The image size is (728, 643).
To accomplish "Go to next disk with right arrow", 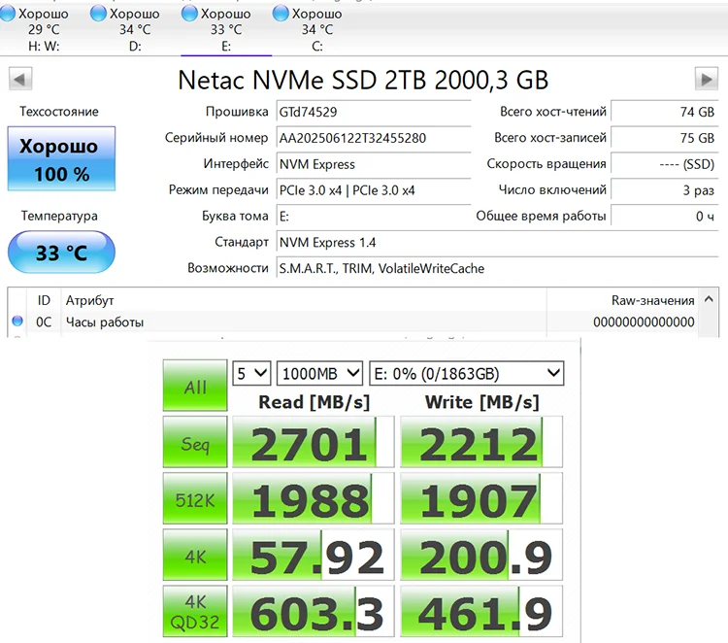I will pyautogui.click(x=707, y=79).
